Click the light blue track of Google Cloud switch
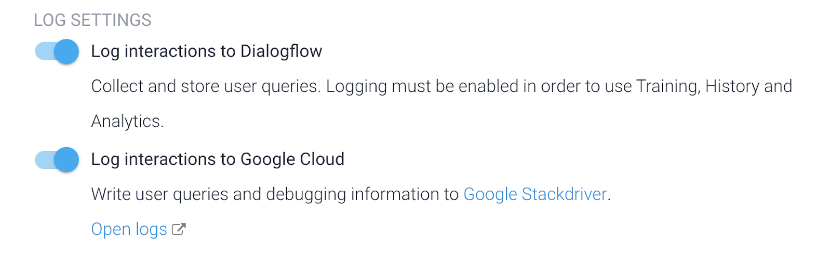The height and width of the screenshot is (265, 831). coord(43,160)
